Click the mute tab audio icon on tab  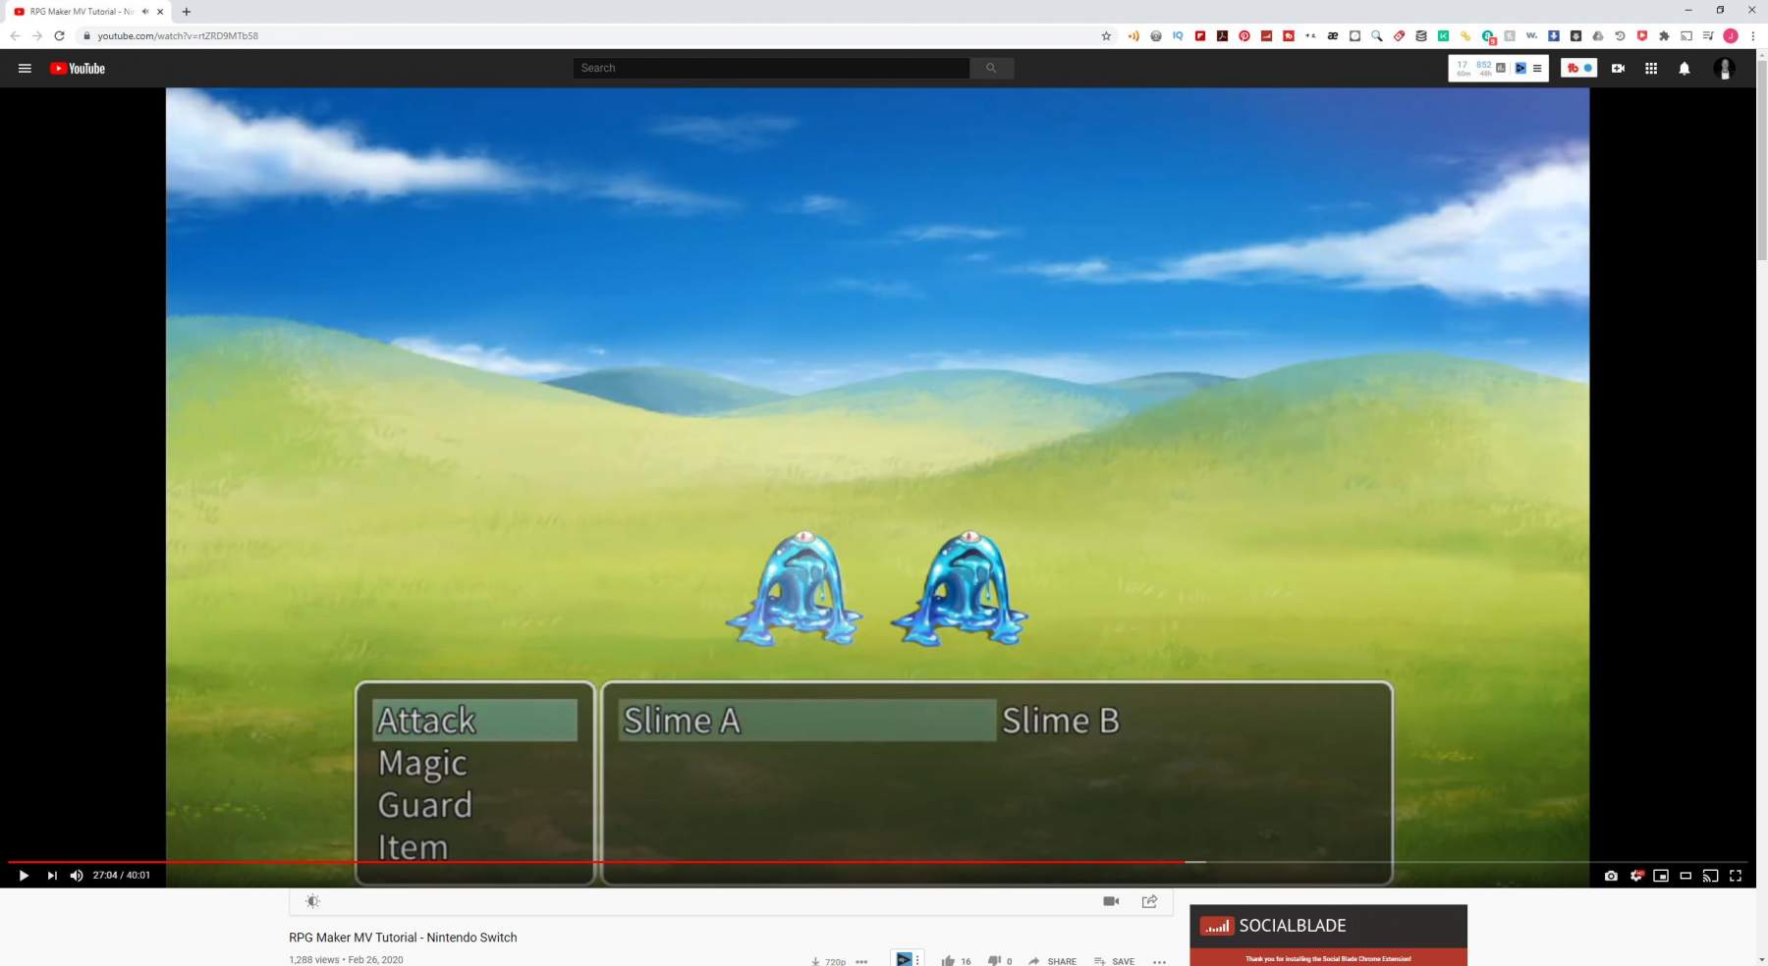click(x=145, y=12)
